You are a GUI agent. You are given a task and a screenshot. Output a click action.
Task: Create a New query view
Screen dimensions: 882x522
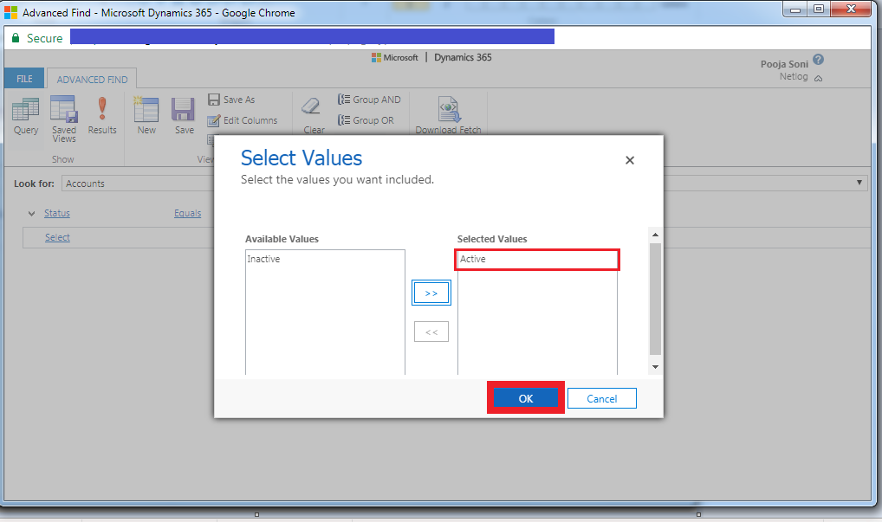[146, 116]
